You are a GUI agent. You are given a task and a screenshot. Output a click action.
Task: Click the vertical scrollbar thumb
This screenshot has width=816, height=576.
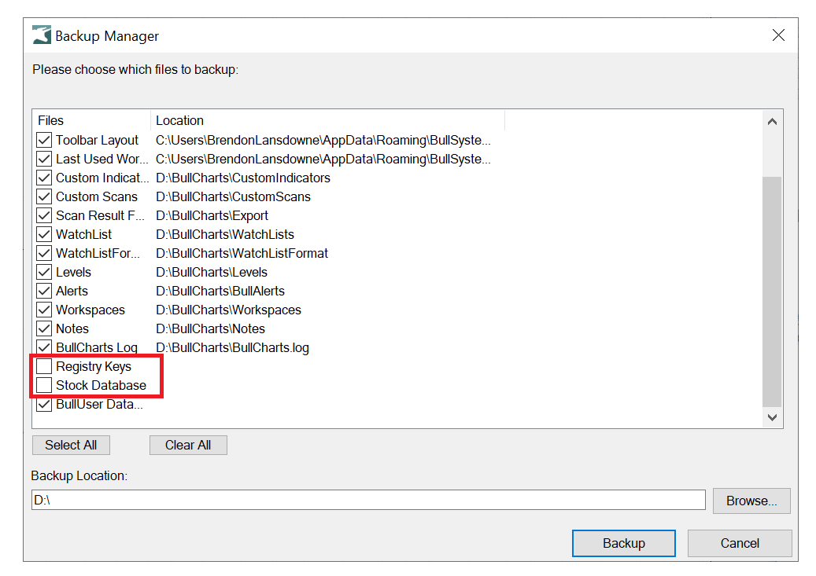coord(772,292)
